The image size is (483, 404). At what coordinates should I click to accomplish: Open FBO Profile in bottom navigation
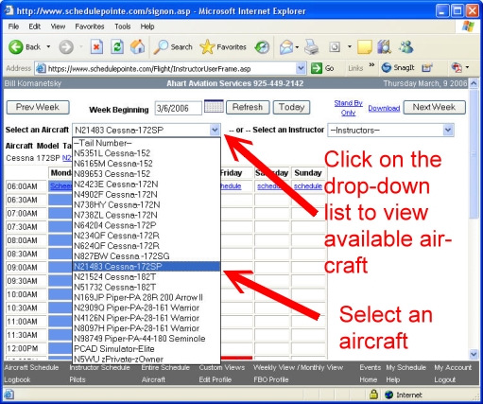point(271,379)
